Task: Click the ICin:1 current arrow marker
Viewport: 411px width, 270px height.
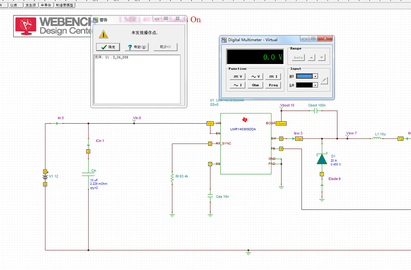Action: click(88, 146)
